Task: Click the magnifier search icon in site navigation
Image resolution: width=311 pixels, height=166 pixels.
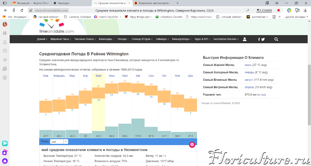Action: pos(276,39)
